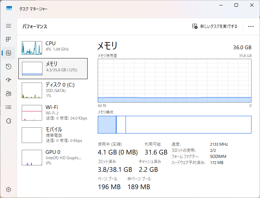The height and width of the screenshot is (198, 260).
Task: Select the GPU 0 resource entry
Action: pyautogui.click(x=53, y=157)
